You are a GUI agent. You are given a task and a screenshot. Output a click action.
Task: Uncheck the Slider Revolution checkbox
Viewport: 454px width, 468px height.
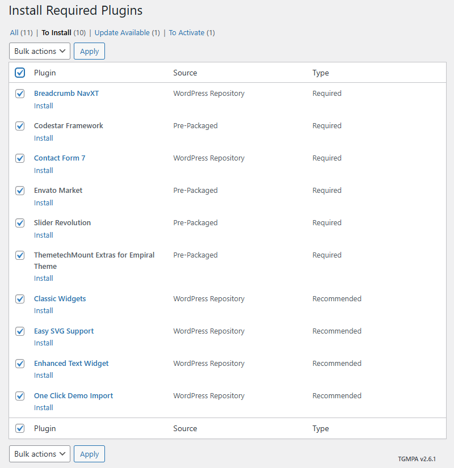click(20, 223)
